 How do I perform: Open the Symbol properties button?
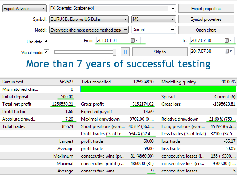206,19
